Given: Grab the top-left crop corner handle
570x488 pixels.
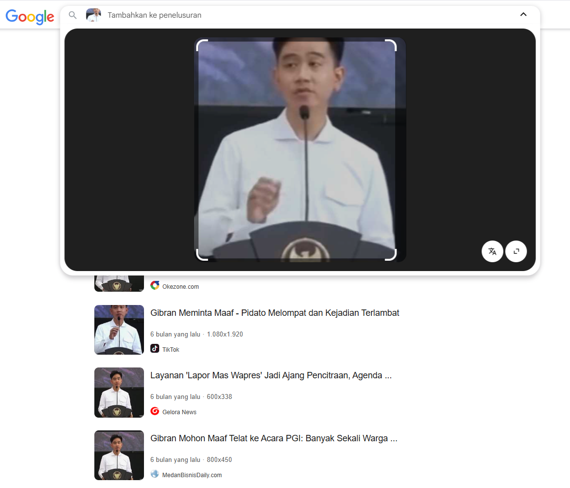Looking at the screenshot, I should pyautogui.click(x=201, y=44).
